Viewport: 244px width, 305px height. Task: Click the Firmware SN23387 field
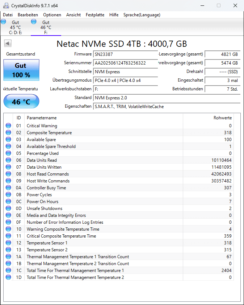125,54
